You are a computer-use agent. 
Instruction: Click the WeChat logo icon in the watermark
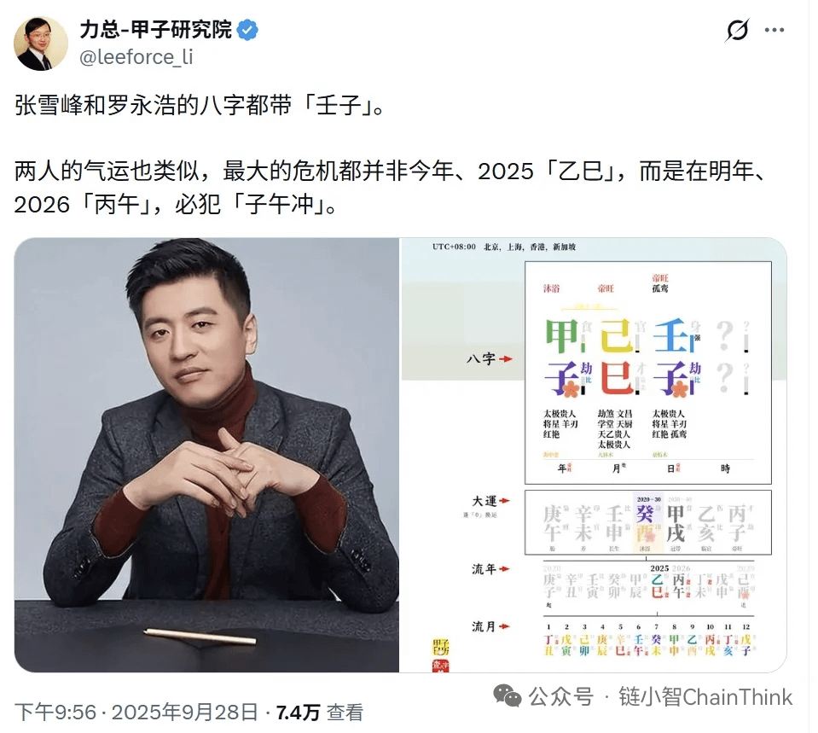click(507, 696)
